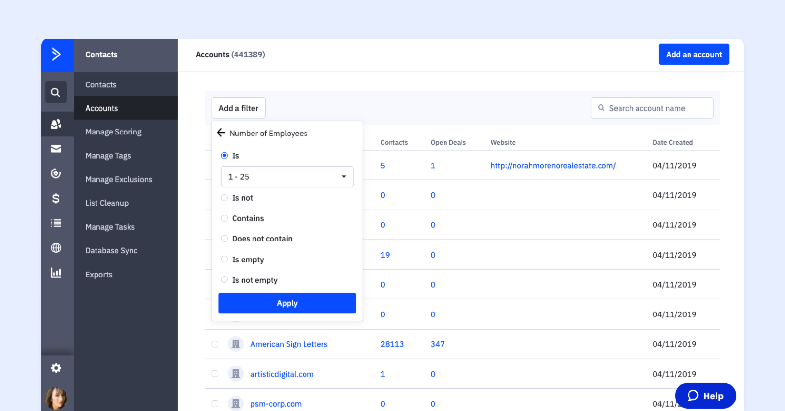Click the Apply button
Screen dimensions: 785x411
click(287, 303)
